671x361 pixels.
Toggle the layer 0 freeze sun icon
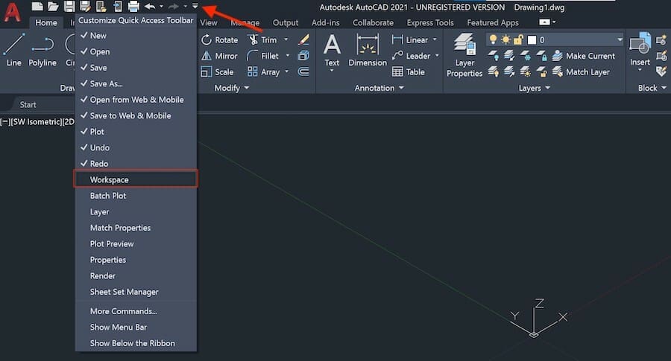(x=505, y=39)
